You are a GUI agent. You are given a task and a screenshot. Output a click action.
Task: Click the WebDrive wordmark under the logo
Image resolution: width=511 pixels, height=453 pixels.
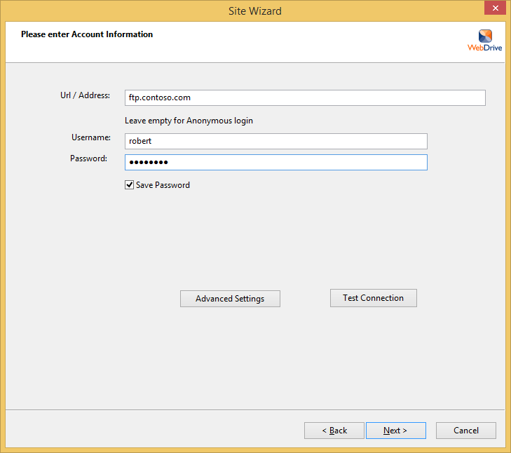pos(485,48)
